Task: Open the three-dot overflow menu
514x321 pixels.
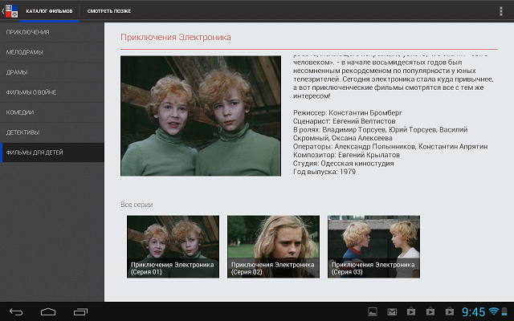Action: click(x=500, y=11)
